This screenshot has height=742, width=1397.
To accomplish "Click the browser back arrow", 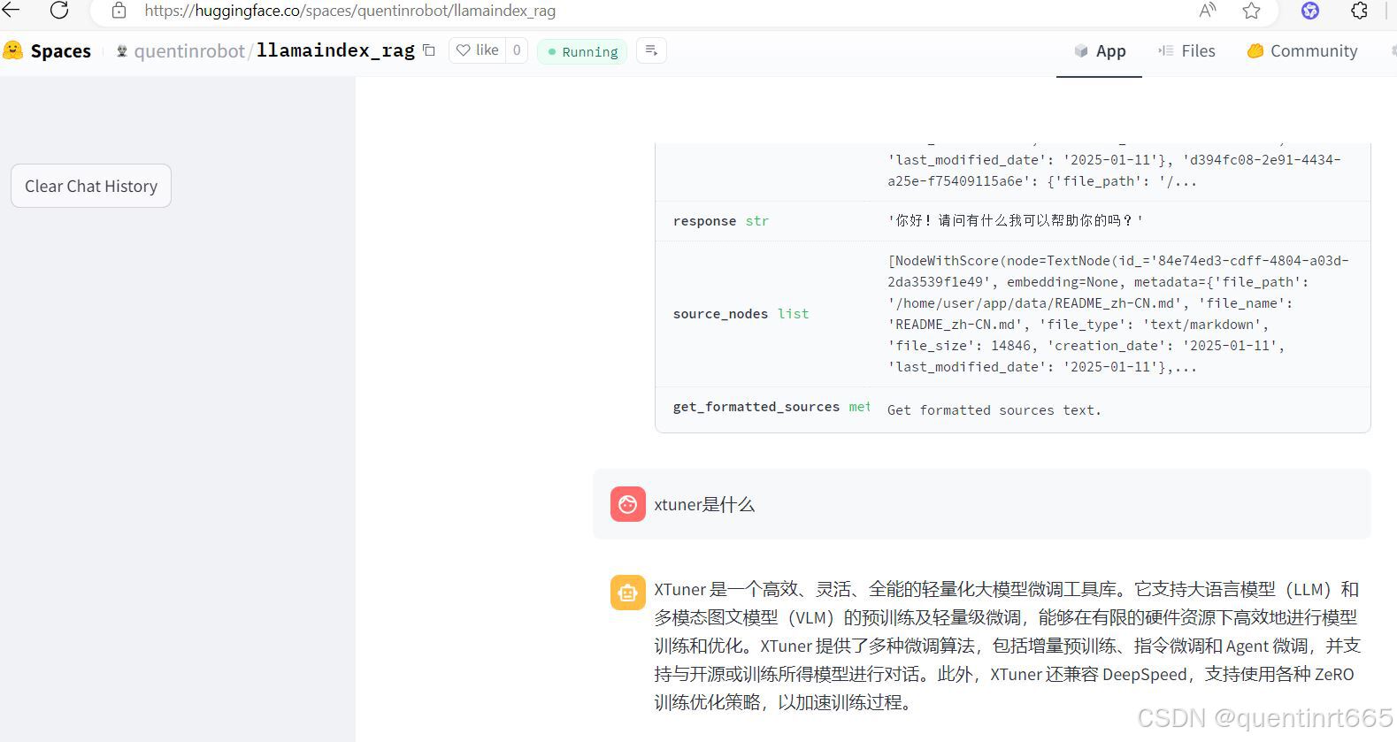I will pos(11,11).
